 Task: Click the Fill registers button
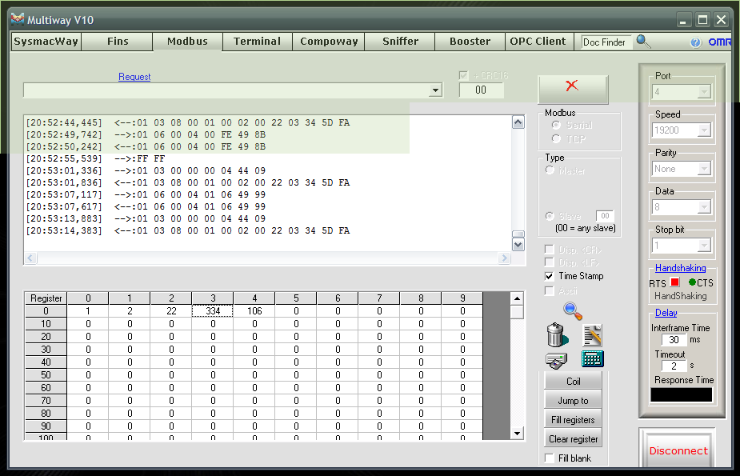(x=573, y=419)
